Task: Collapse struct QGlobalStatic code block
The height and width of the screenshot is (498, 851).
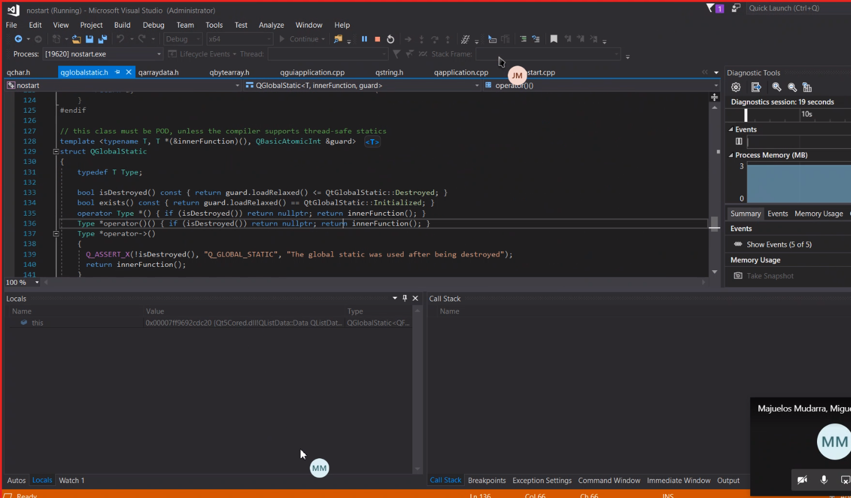Action: click(x=56, y=152)
